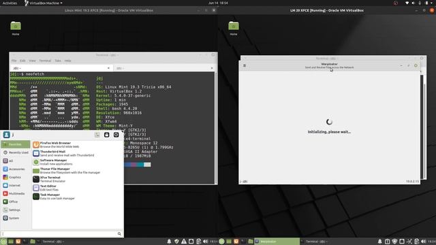Open the Multimedia category

coord(16,193)
